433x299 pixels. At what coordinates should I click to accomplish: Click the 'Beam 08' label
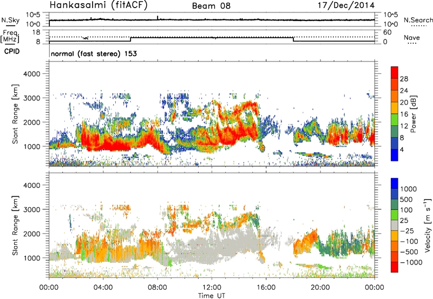211,6
